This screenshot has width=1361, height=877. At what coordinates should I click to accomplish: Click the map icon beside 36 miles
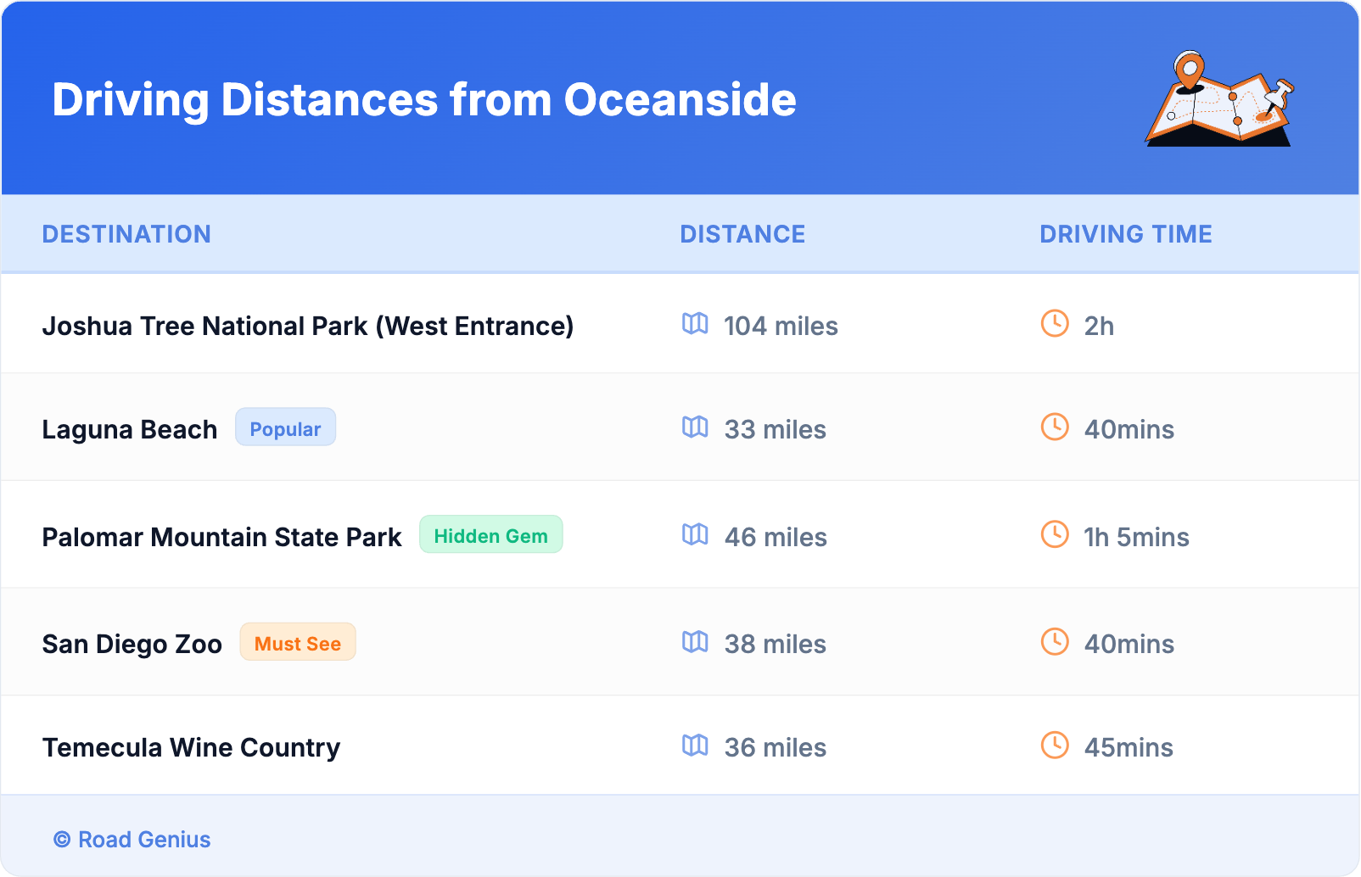tap(695, 745)
